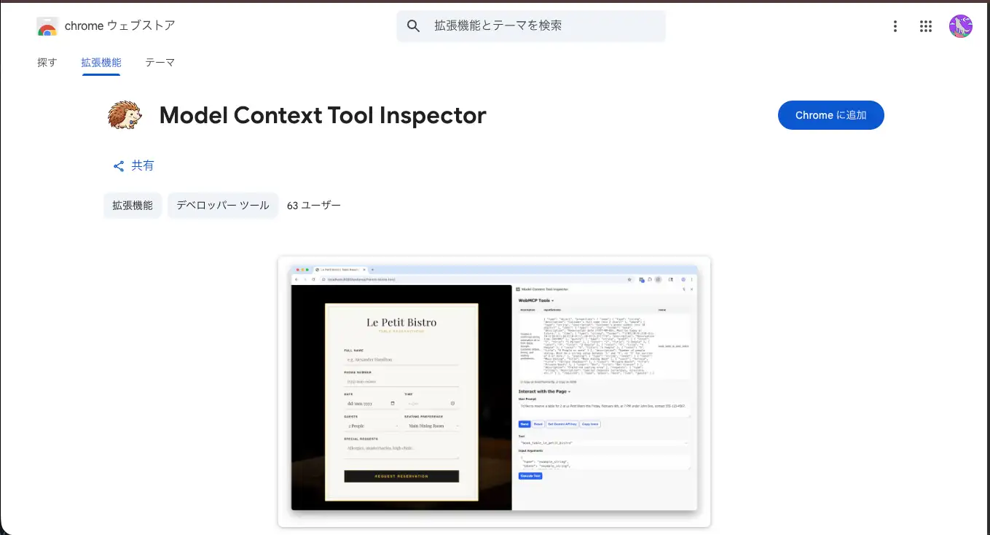The width and height of the screenshot is (990, 535).
Task: Click the Model Context Tool Inspector heading
Action: click(323, 115)
